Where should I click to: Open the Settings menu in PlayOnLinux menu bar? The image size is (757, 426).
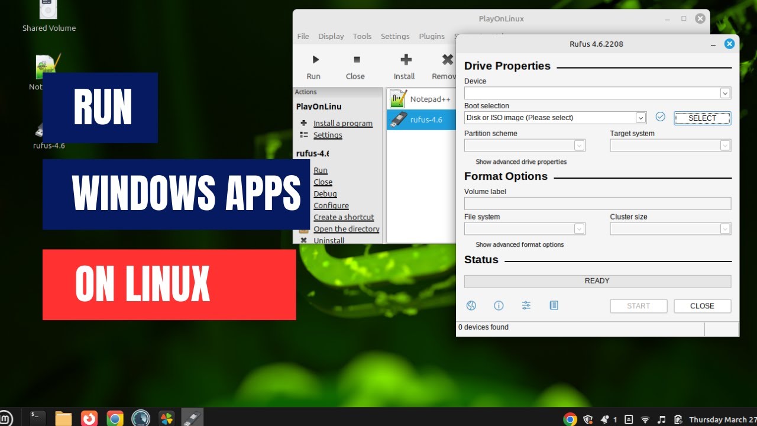pos(395,36)
